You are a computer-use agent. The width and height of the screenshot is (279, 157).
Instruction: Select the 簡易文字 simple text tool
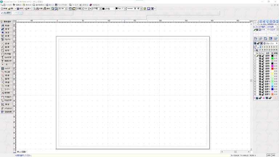coord(6,61)
